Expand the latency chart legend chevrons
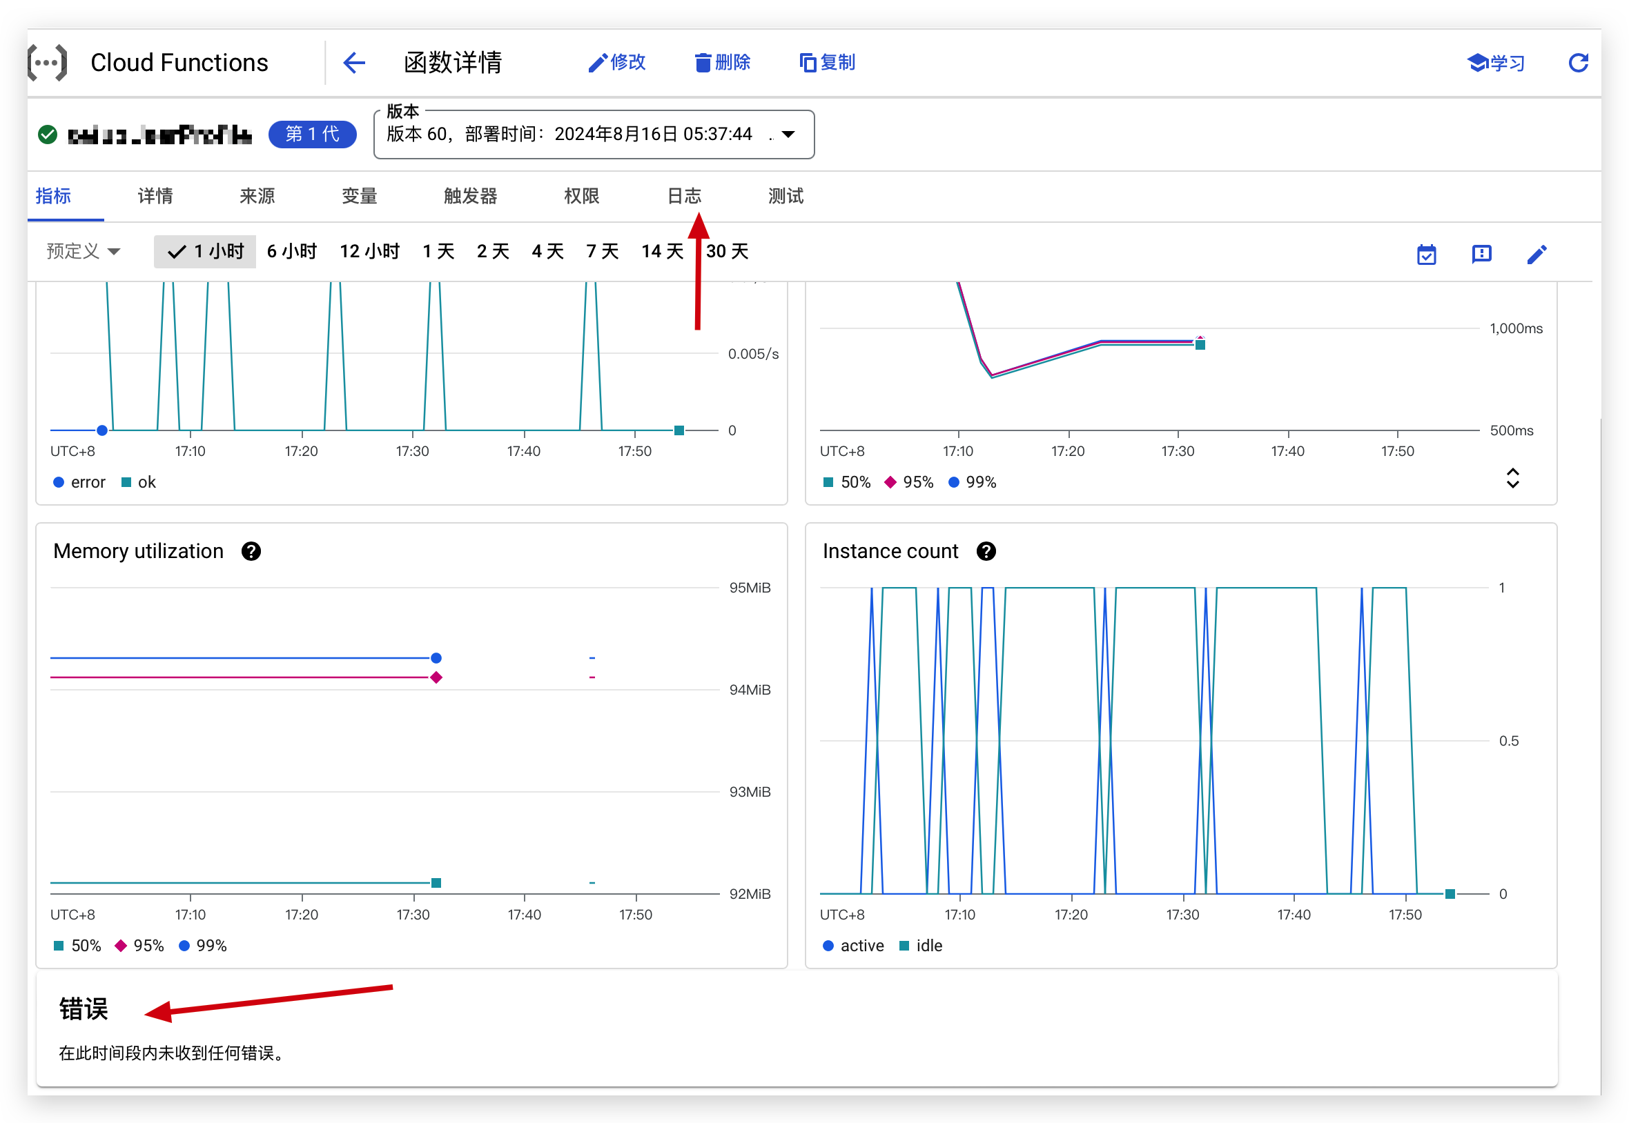 click(x=1512, y=479)
